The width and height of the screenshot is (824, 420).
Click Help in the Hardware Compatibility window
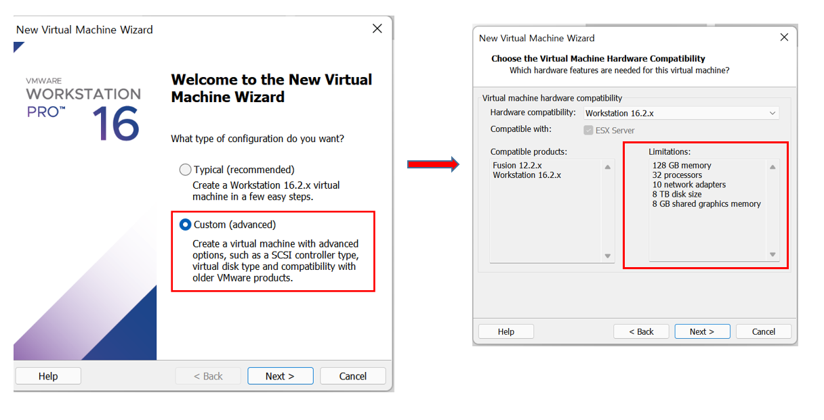tap(506, 331)
